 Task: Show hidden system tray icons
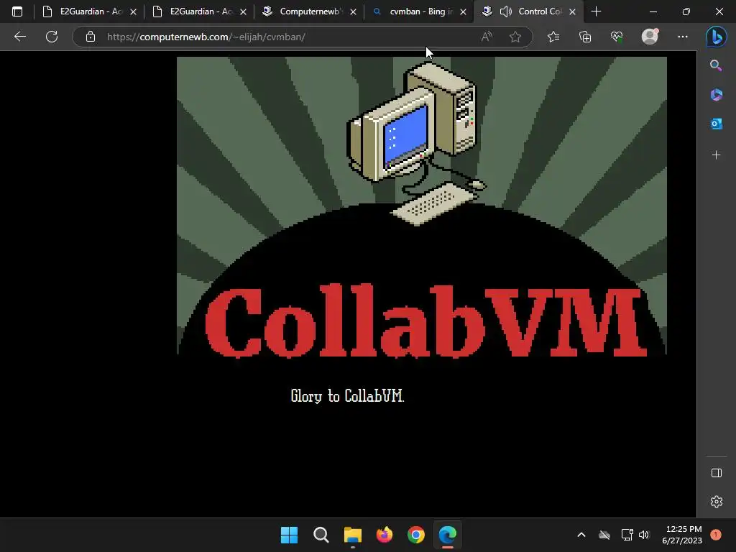(x=581, y=535)
